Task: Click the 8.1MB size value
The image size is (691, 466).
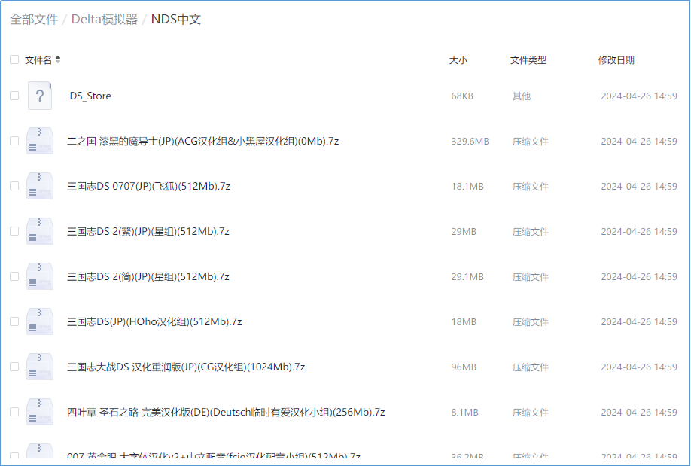Action: click(464, 413)
